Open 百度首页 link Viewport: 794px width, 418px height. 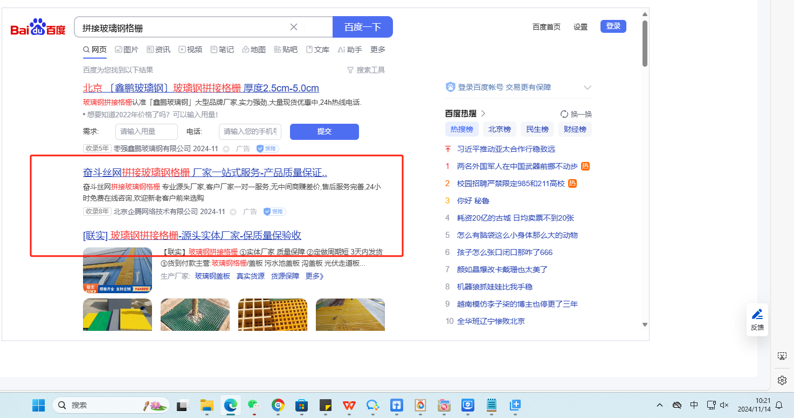(547, 27)
